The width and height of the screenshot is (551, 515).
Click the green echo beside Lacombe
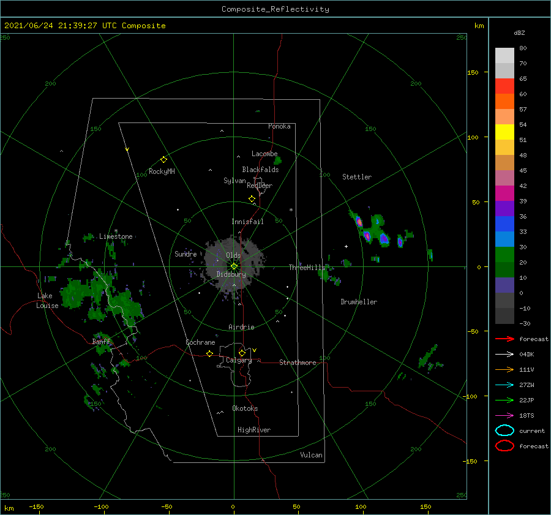click(277, 160)
